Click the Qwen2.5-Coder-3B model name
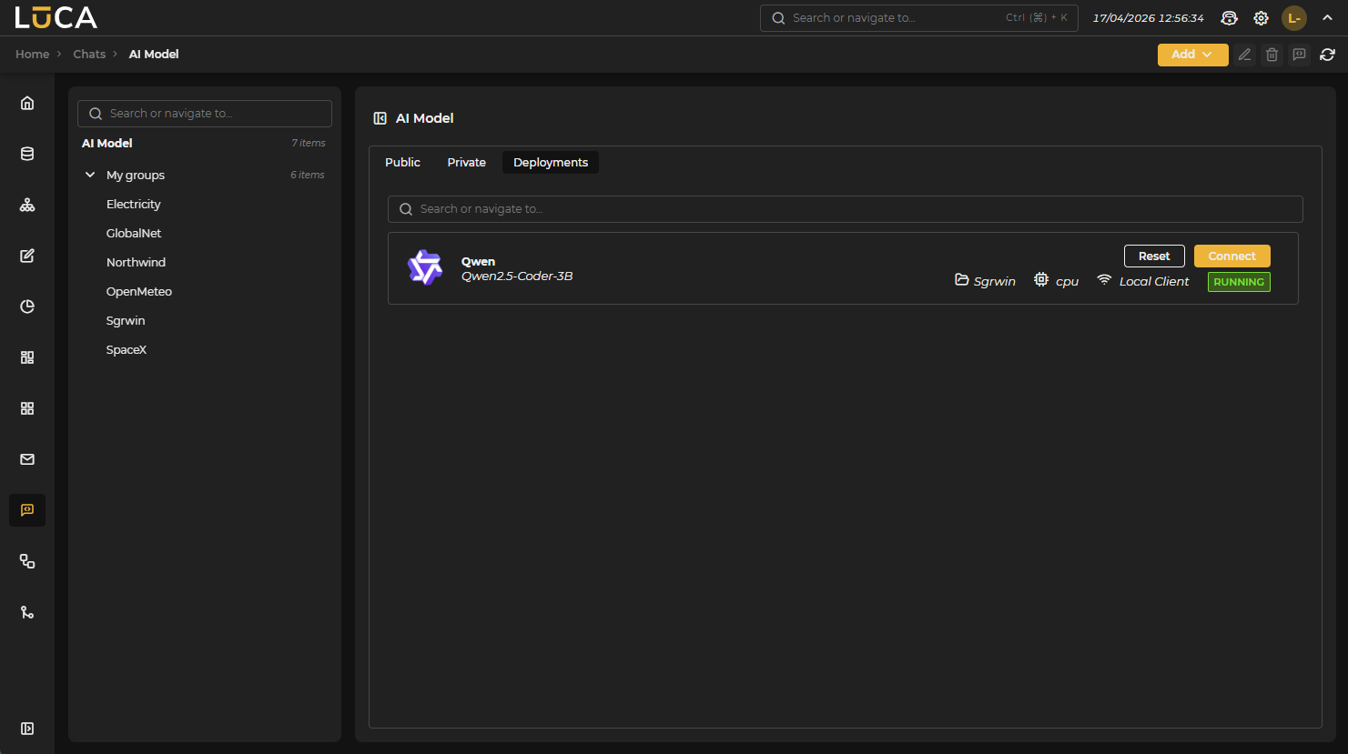The width and height of the screenshot is (1348, 754). [517, 276]
